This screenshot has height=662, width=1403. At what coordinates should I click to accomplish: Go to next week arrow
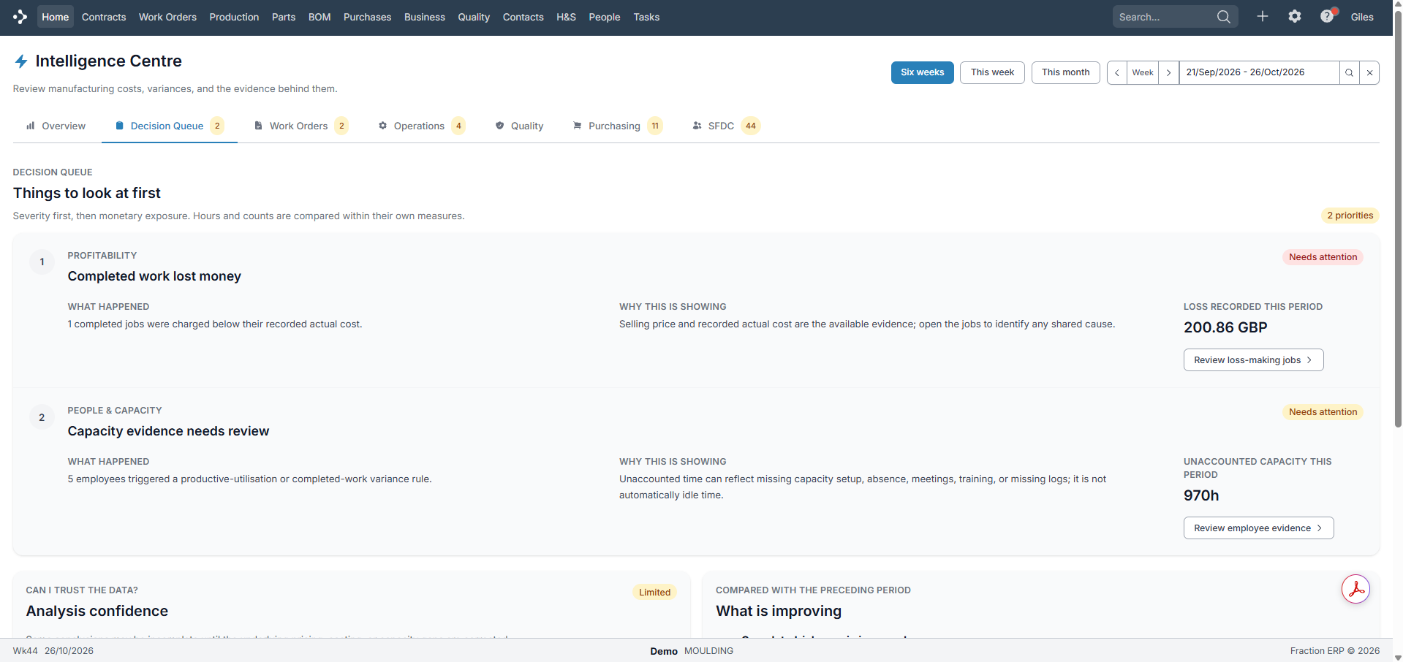[1168, 72]
